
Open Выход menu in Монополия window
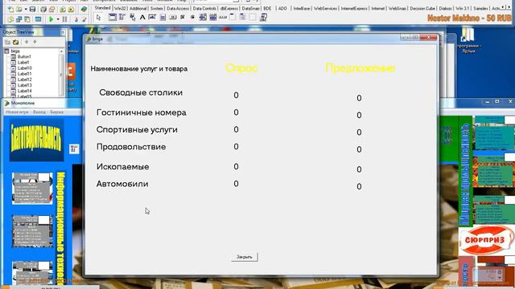tap(39, 112)
